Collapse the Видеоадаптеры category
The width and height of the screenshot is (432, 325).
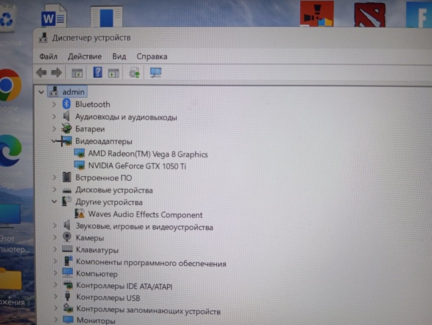(x=54, y=141)
